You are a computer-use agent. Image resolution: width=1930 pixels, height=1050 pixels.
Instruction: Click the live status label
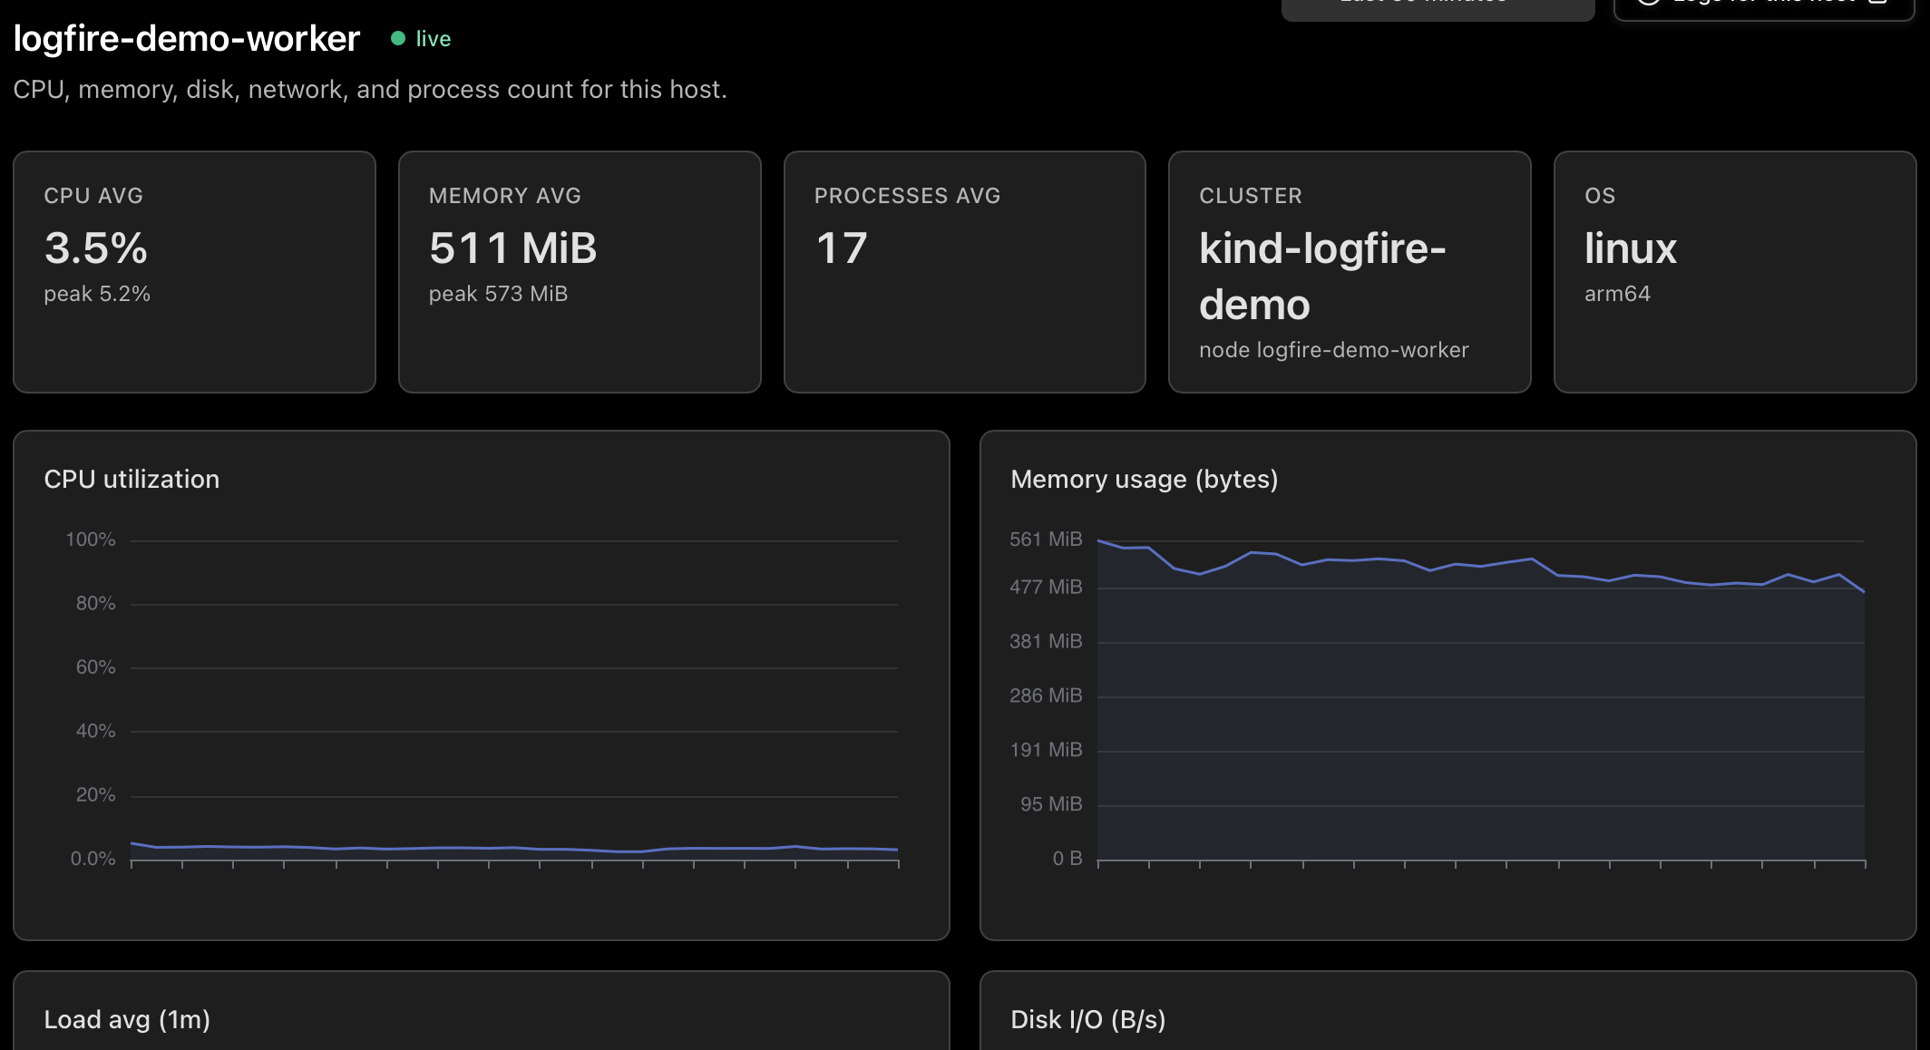(434, 39)
